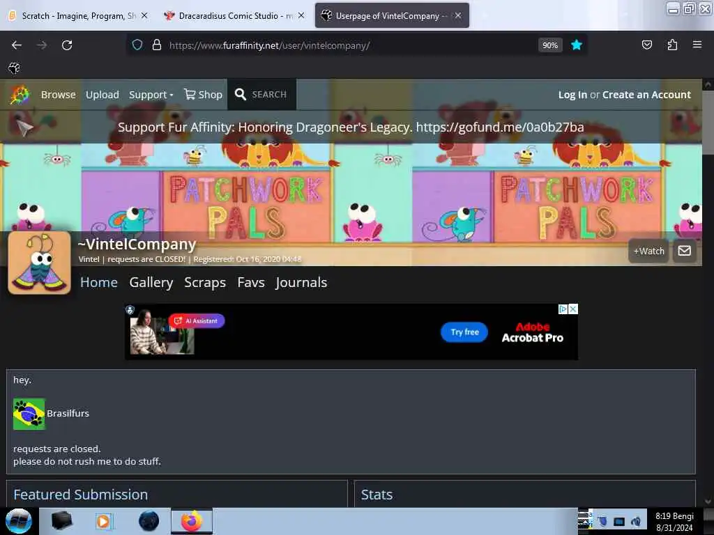The width and height of the screenshot is (714, 535).
Task: Click the Fur Affinity logo icon
Action: pyautogui.click(x=20, y=95)
